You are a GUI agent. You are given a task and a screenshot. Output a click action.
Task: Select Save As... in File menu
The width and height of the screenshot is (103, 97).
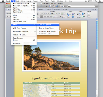[x=24, y=20]
